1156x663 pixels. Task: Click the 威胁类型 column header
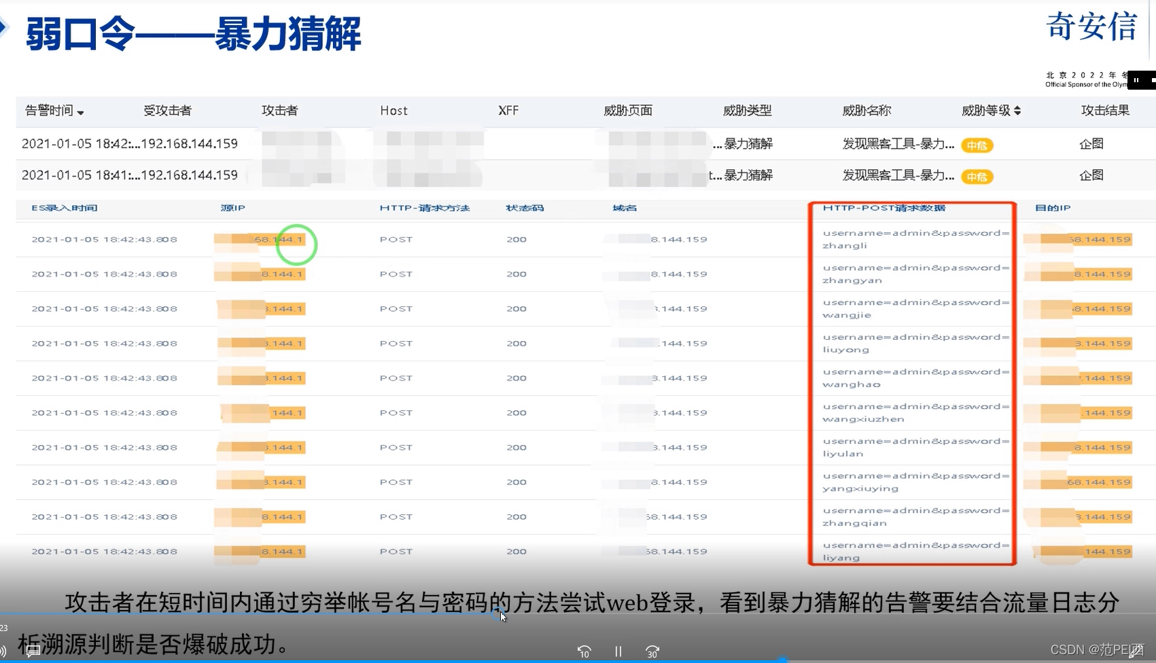click(x=747, y=111)
